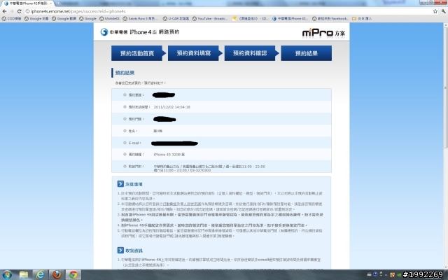Image resolution: width=448 pixels, height=280 pixels.
Task: Open the Google 翻譯 bookmark
Action: point(64,19)
